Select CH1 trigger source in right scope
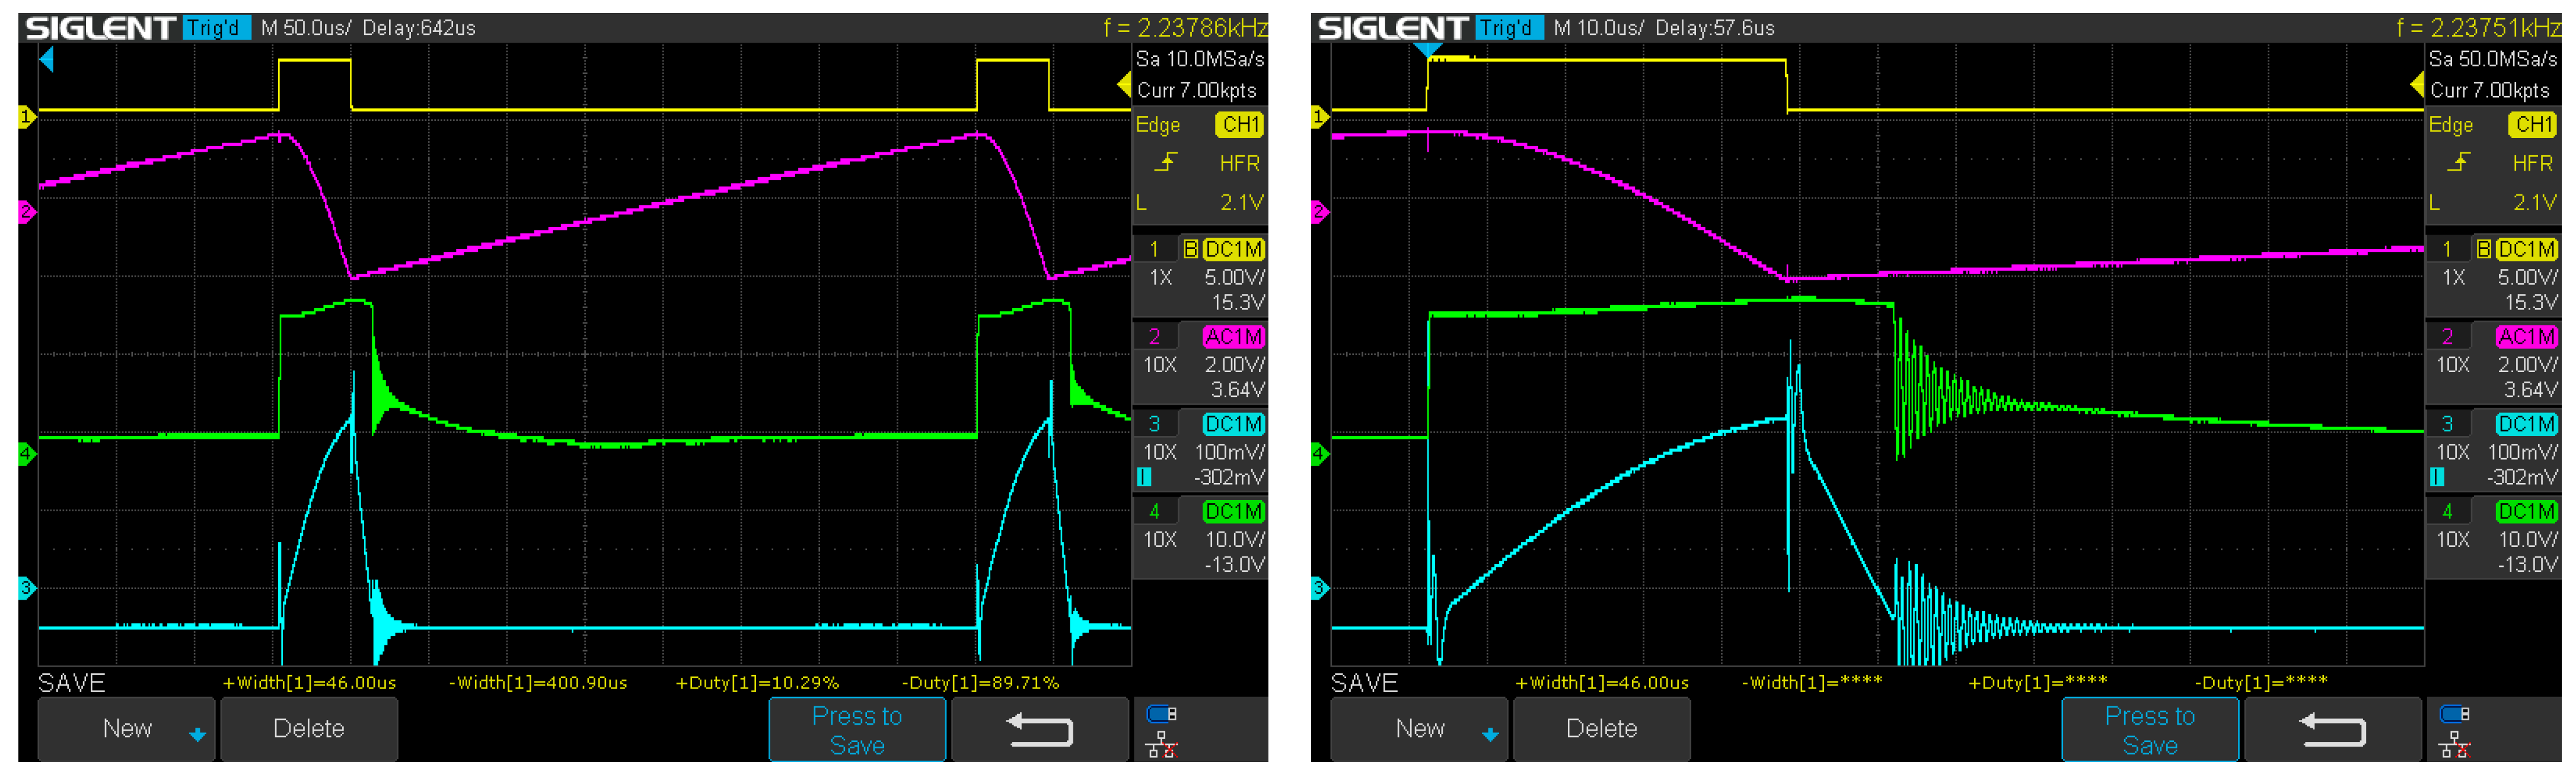Image resolution: width=2576 pixels, height=781 pixels. click(x=2532, y=125)
